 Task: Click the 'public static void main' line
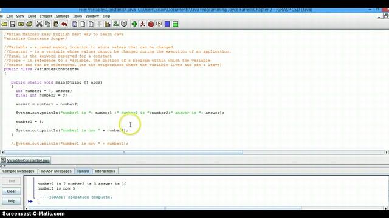coord(57,82)
